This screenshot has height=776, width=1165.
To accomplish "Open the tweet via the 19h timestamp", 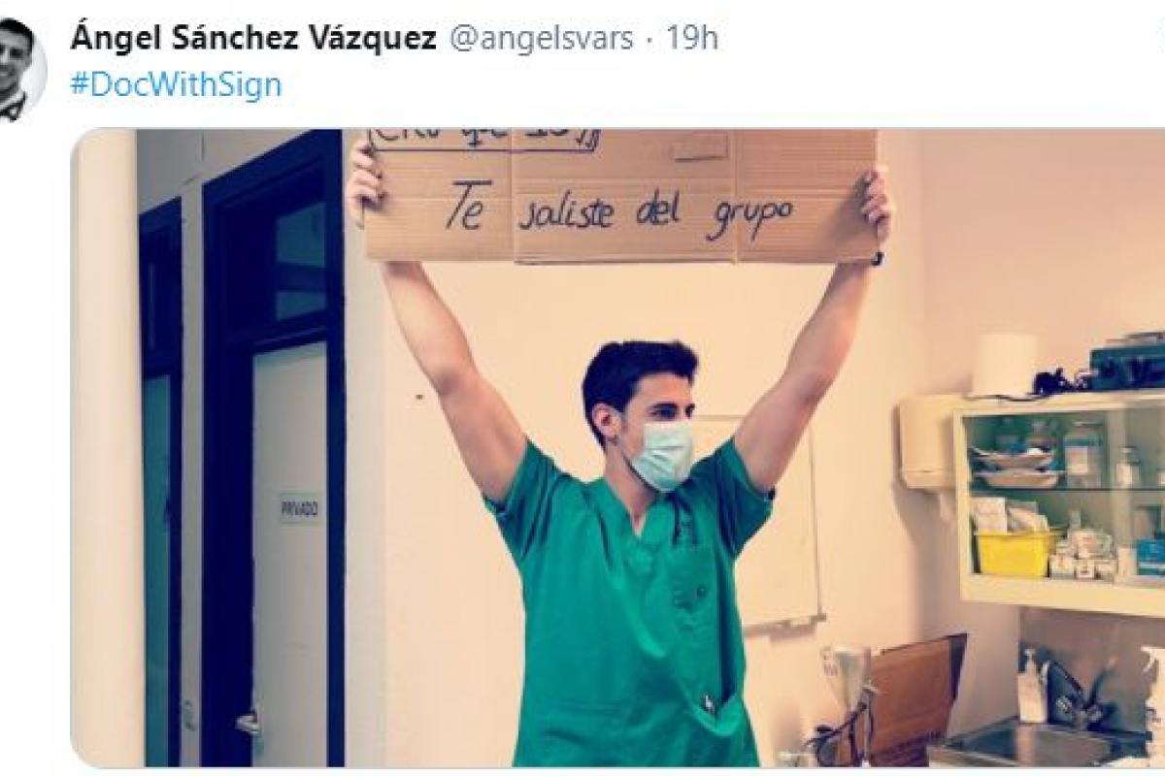I will click(x=692, y=39).
